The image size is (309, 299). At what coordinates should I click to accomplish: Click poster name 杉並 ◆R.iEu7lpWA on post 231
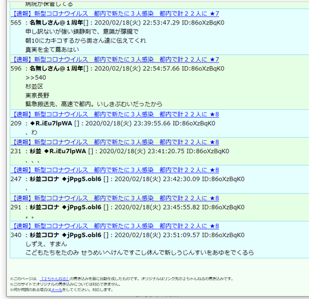pos(58,151)
